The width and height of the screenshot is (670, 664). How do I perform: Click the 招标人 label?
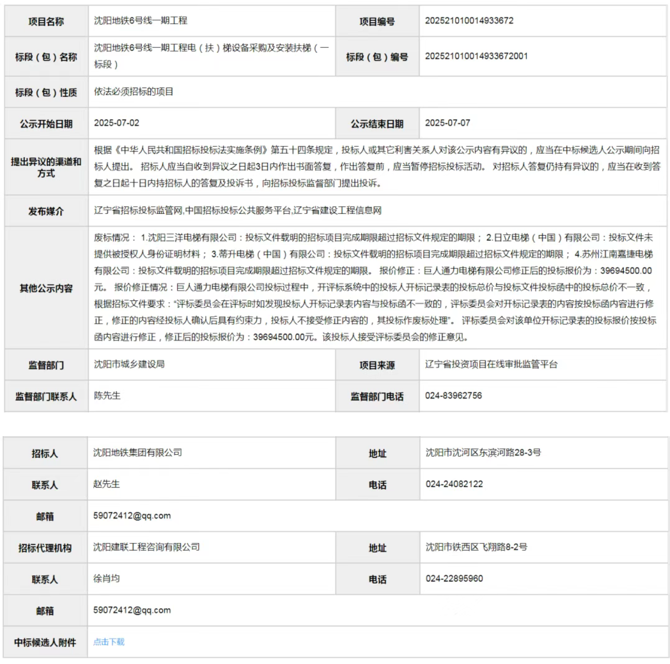(45, 454)
